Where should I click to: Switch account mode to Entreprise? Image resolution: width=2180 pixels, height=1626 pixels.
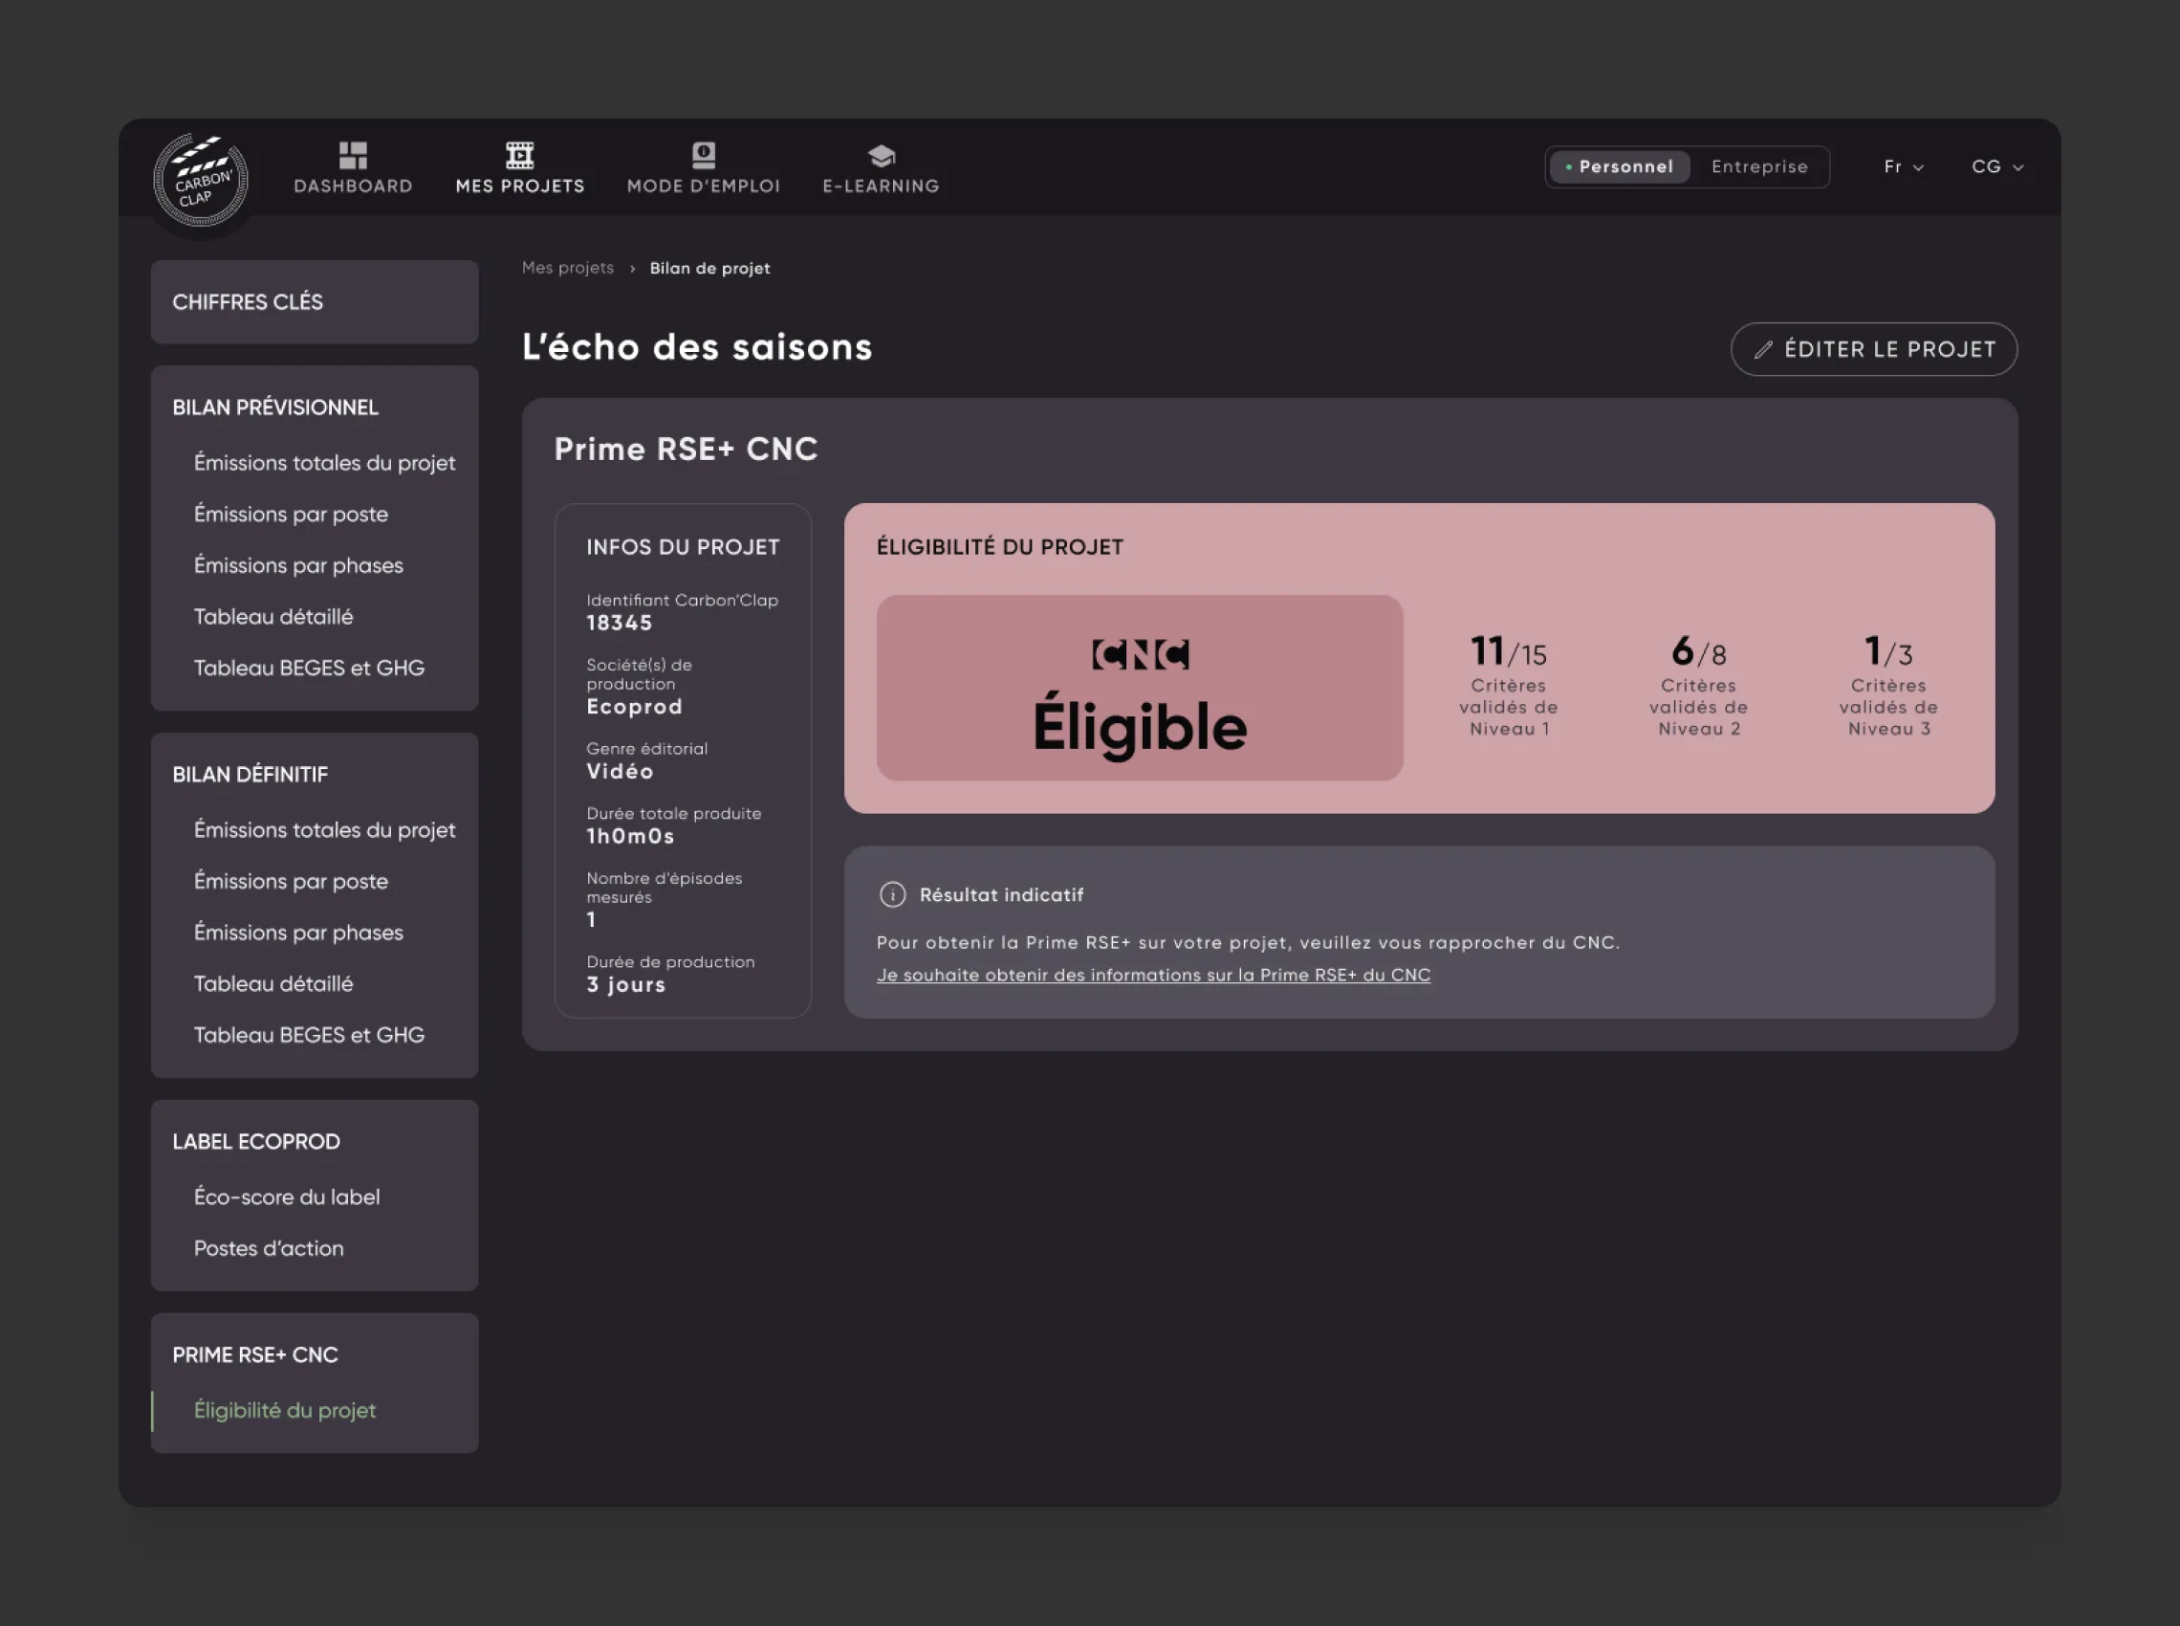1759,166
